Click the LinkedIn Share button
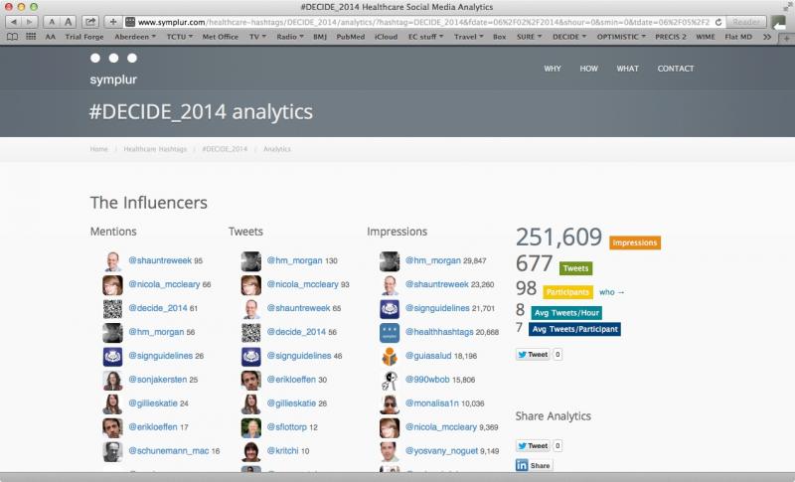This screenshot has height=482, width=795. tap(534, 465)
